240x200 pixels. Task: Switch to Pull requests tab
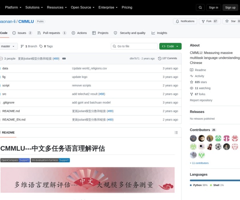click(52, 33)
